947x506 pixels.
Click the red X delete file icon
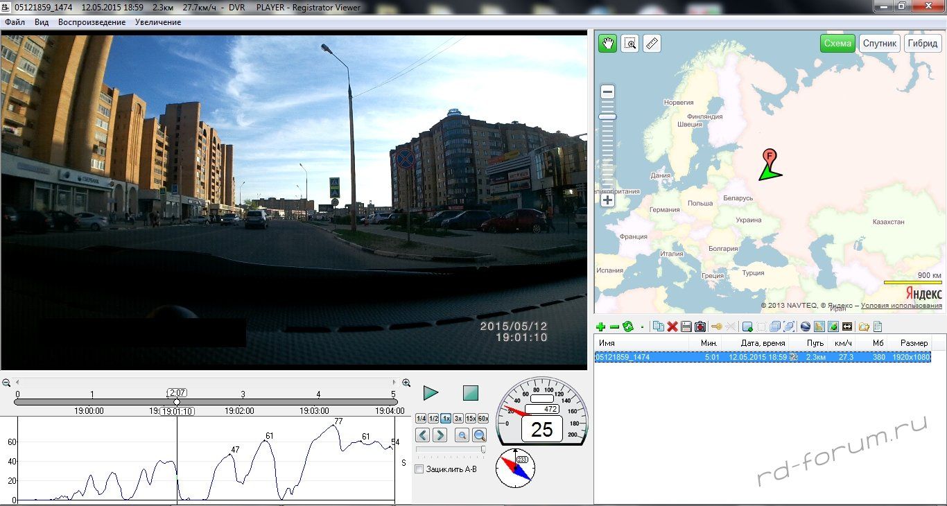tap(672, 326)
